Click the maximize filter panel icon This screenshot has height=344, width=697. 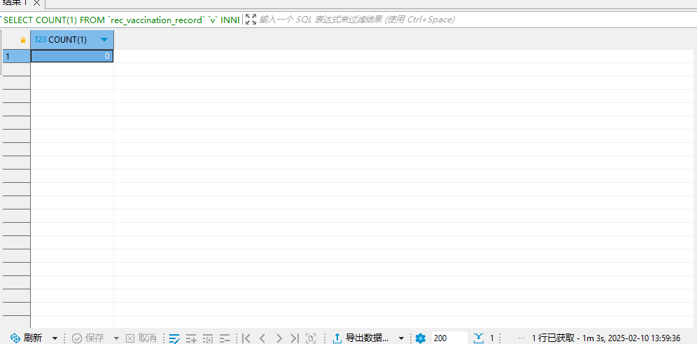pyautogui.click(x=251, y=20)
